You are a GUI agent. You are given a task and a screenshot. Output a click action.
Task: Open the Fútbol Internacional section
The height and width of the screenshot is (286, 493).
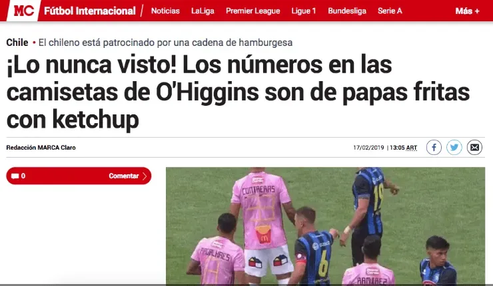(90, 11)
